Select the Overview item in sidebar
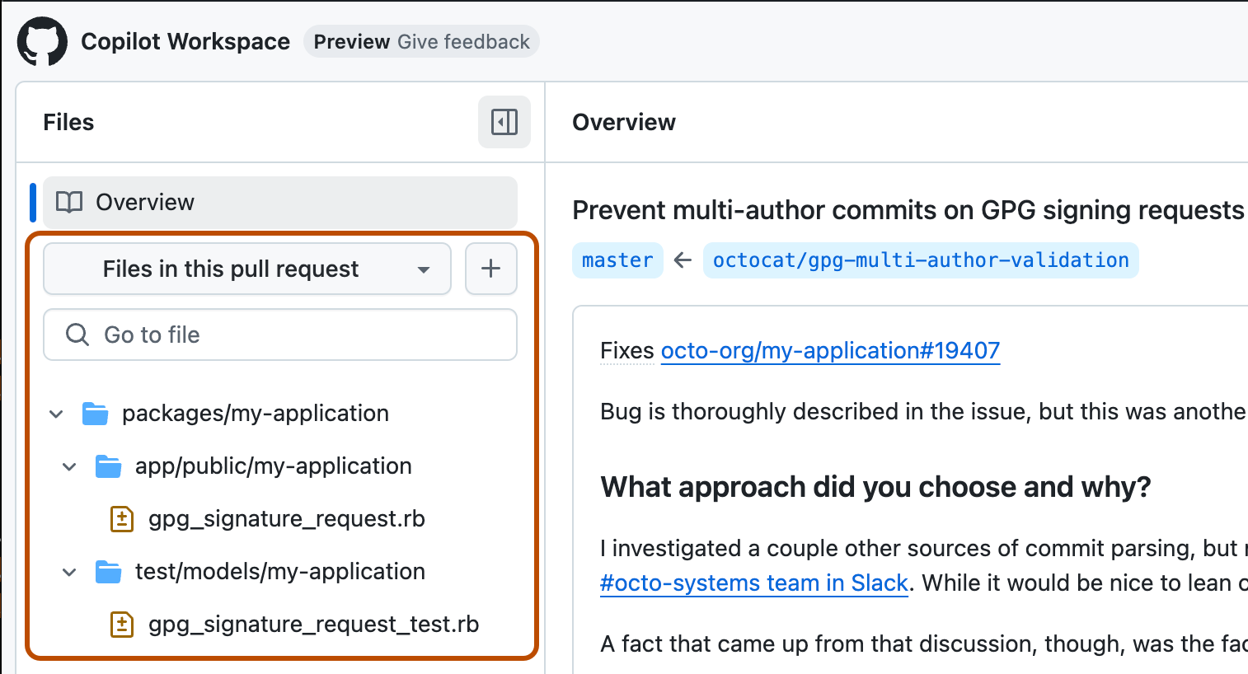This screenshot has width=1248, height=674. point(280,202)
